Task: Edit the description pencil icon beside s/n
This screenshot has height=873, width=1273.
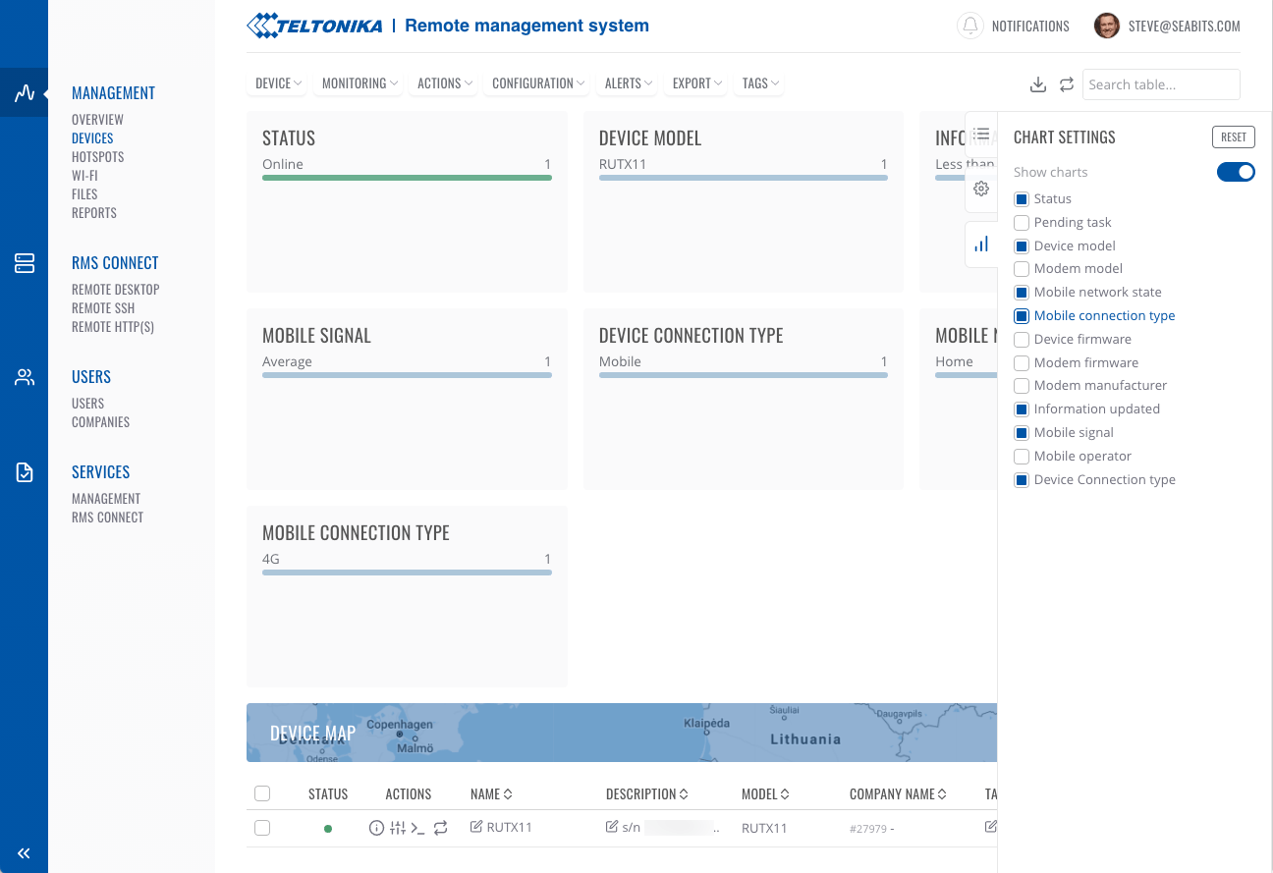Action: pos(613,827)
